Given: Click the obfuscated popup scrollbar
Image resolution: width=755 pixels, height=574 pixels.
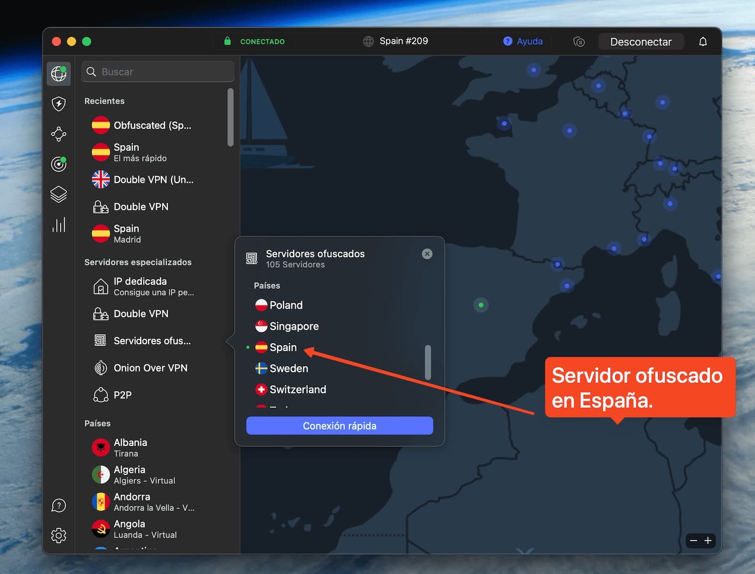Looking at the screenshot, I should 428,362.
